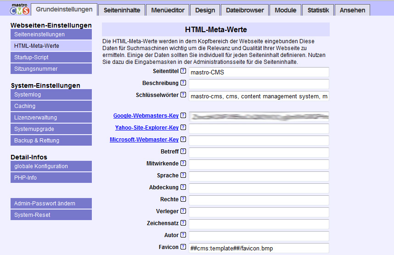Focus the Sprache input field
Viewport: 394px width, 255px height.
coord(259,176)
